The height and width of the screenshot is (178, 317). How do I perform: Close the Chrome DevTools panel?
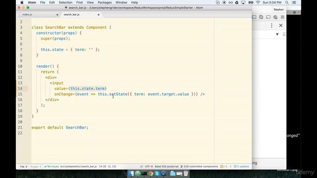[281, 25]
